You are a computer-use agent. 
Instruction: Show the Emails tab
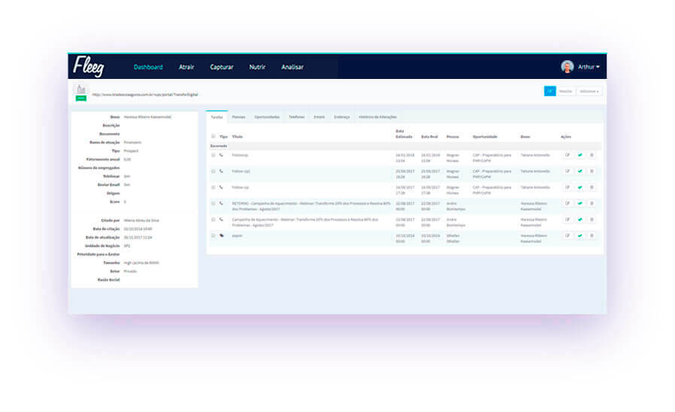click(319, 117)
